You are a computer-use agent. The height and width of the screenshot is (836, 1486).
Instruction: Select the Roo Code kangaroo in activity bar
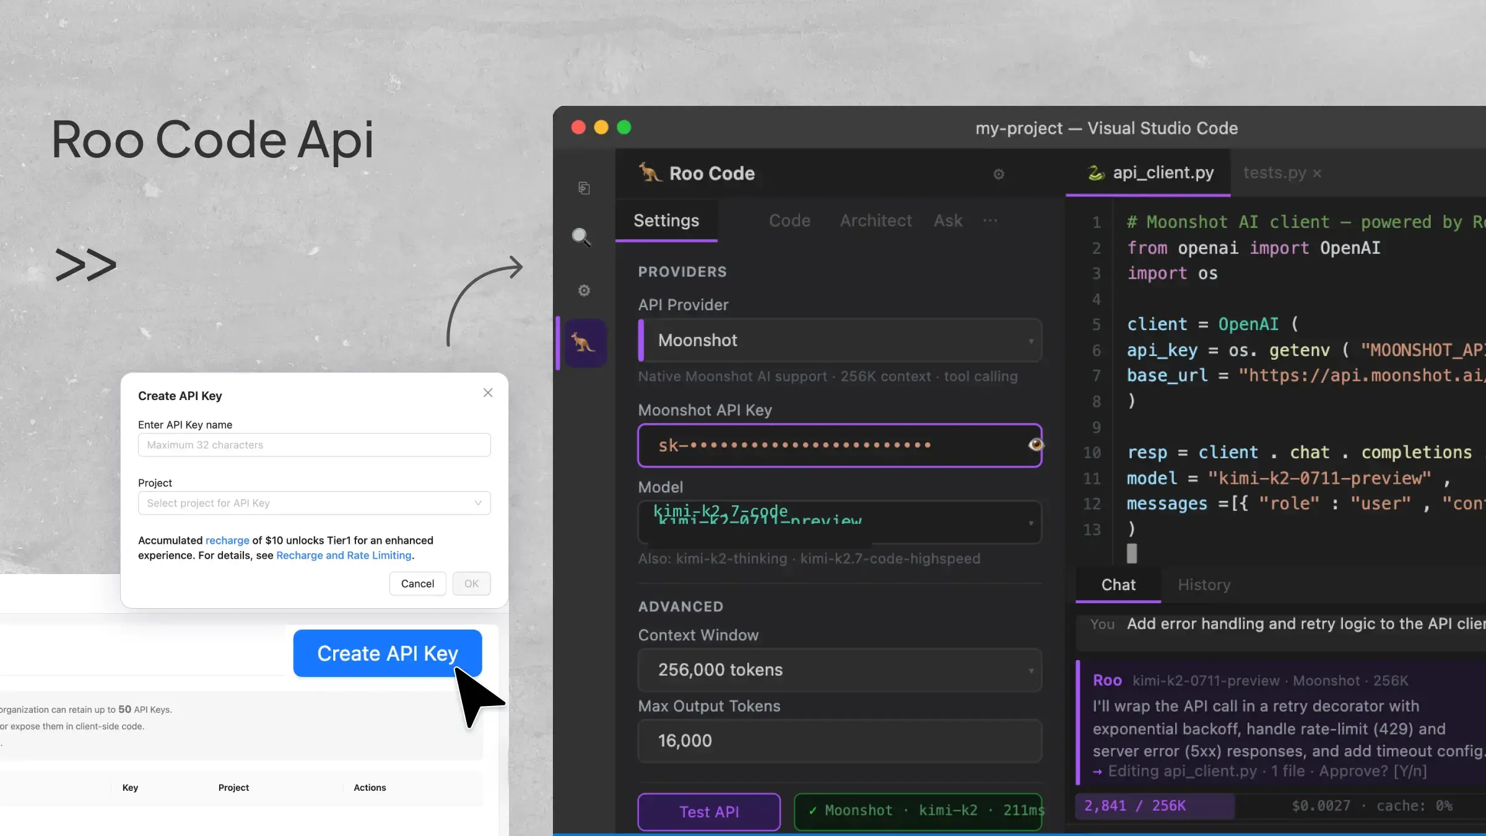(x=584, y=342)
